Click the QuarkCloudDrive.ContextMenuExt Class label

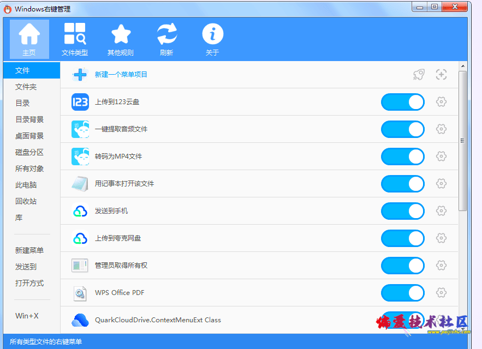click(158, 320)
